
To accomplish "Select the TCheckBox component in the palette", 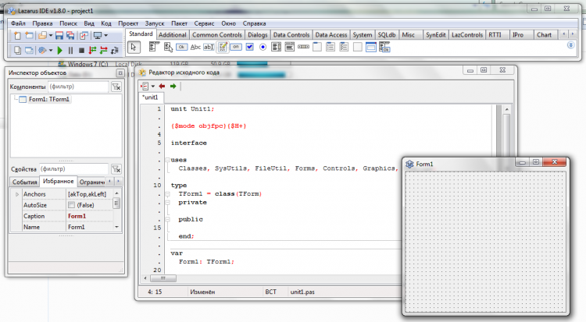I will tap(248, 48).
